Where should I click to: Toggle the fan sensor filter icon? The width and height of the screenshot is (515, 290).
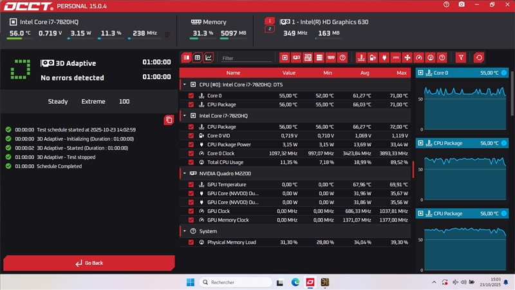407,58
